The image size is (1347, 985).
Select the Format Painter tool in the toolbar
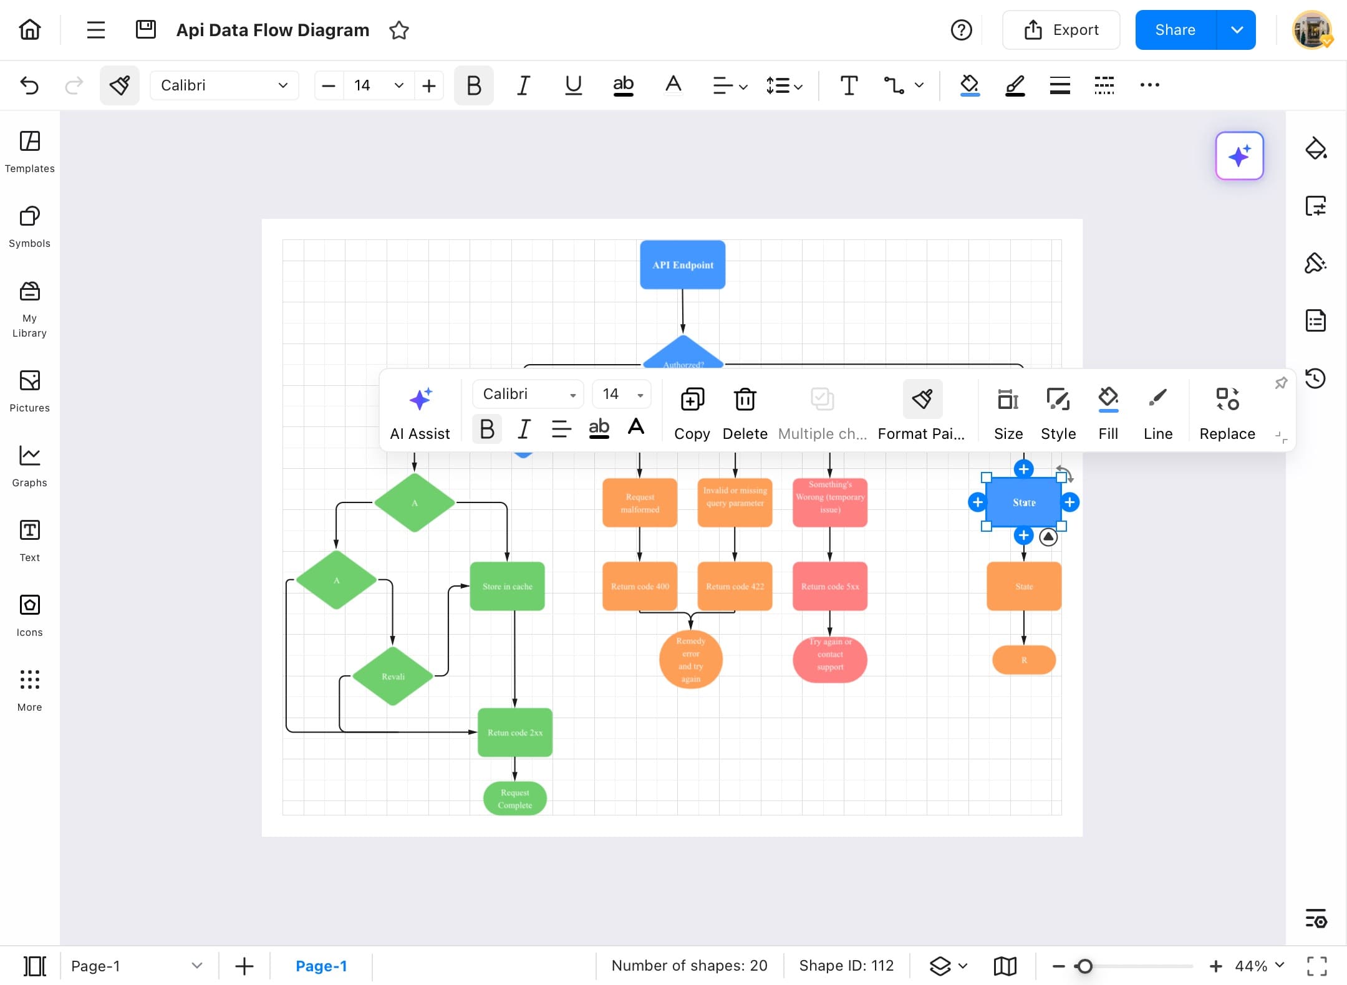coord(120,85)
